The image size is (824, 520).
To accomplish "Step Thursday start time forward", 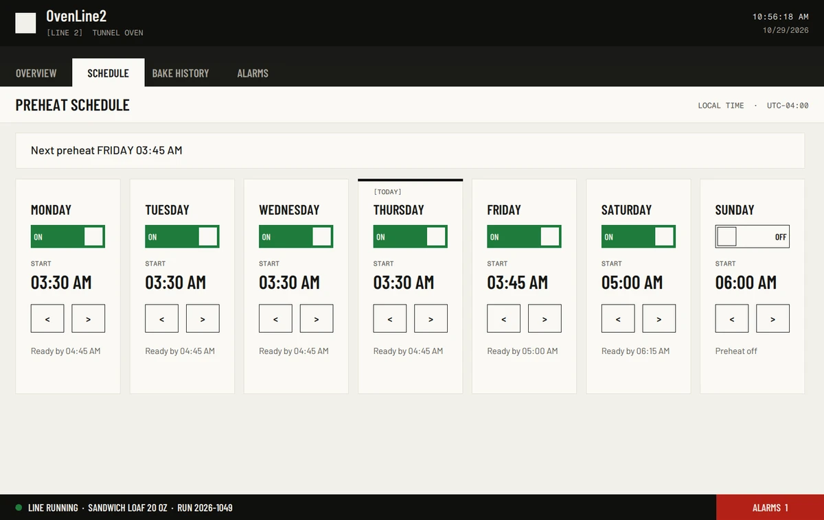I will pos(431,319).
